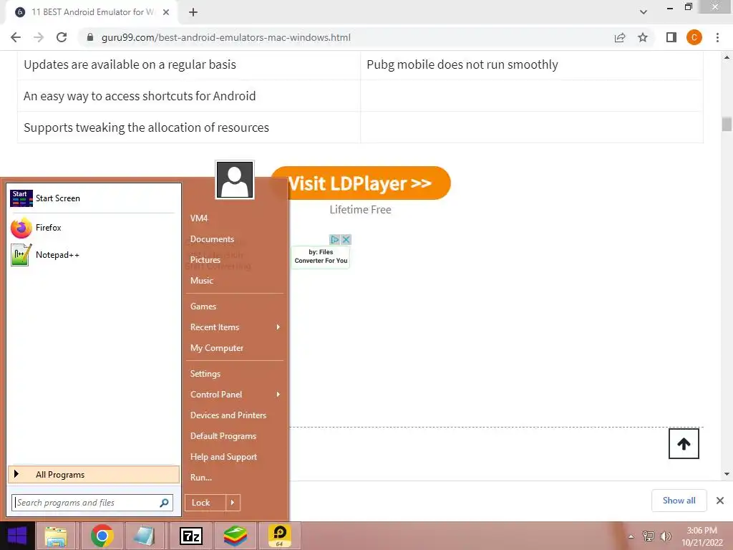Open 7-Zip from the taskbar

click(x=191, y=536)
